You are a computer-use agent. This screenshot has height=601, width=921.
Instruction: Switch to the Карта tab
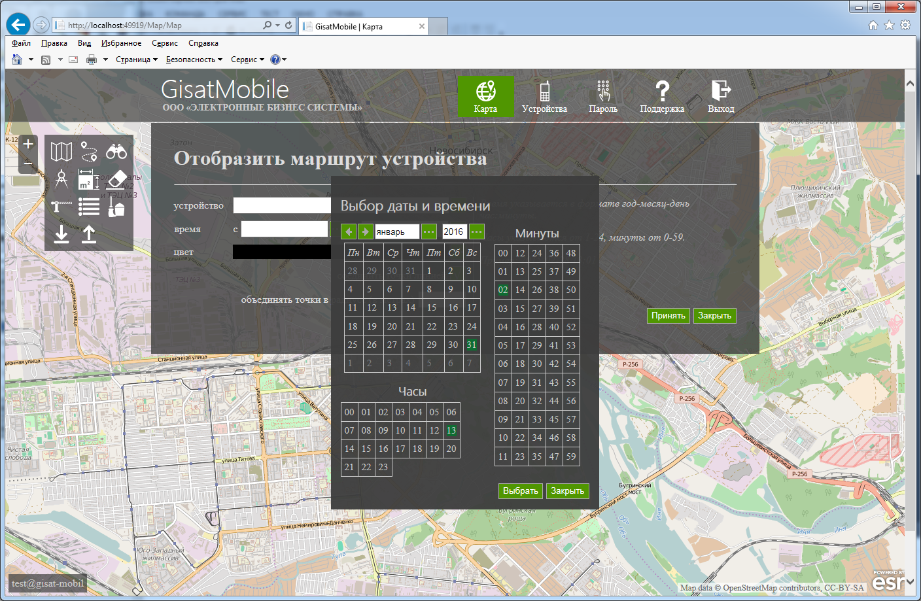tap(485, 96)
